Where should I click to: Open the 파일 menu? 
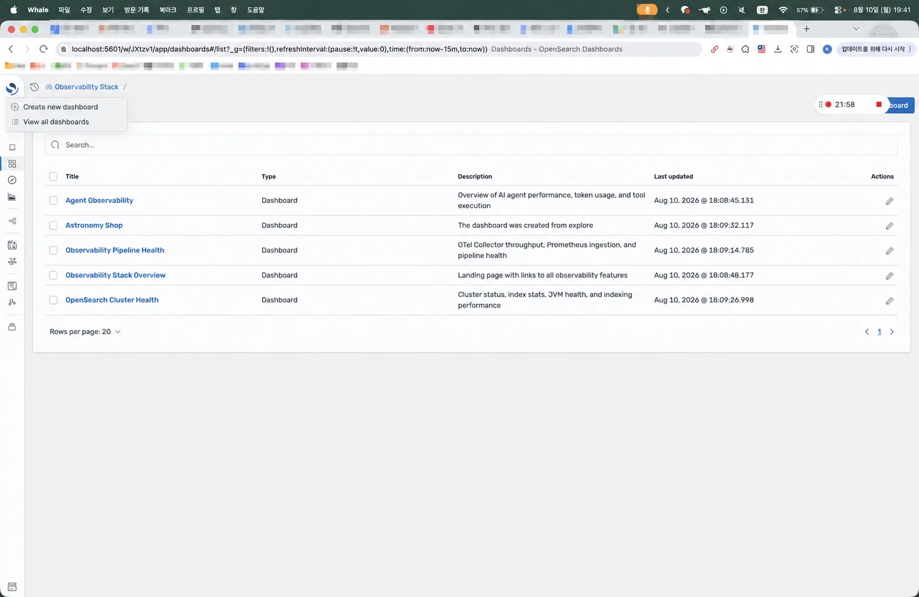64,10
